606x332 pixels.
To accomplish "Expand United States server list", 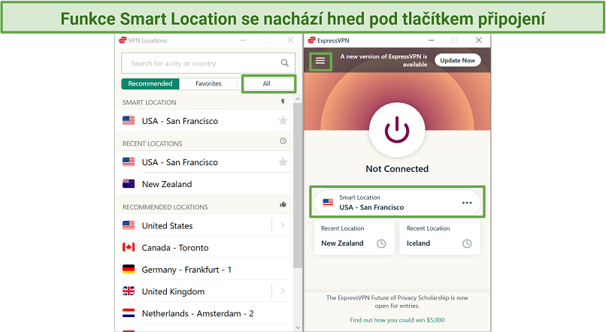I will point(283,225).
